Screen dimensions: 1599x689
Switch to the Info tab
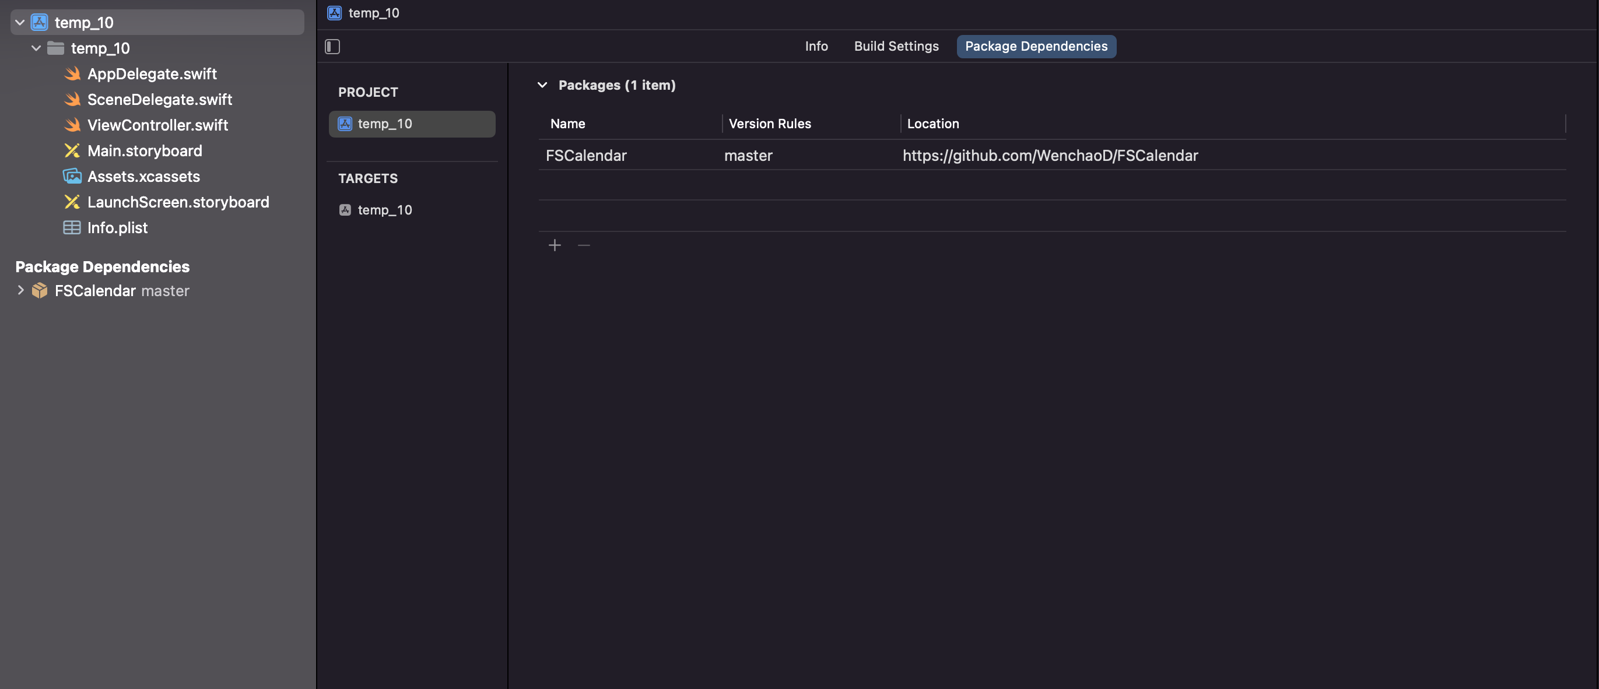click(x=816, y=47)
